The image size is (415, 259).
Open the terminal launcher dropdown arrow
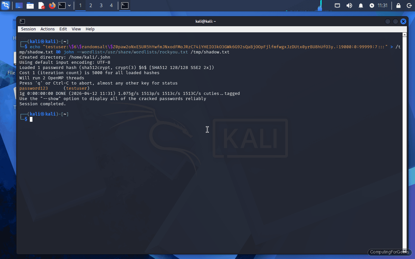(x=69, y=6)
